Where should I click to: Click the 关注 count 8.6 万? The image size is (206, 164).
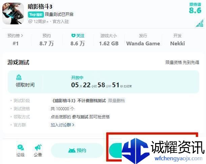tap(78, 44)
